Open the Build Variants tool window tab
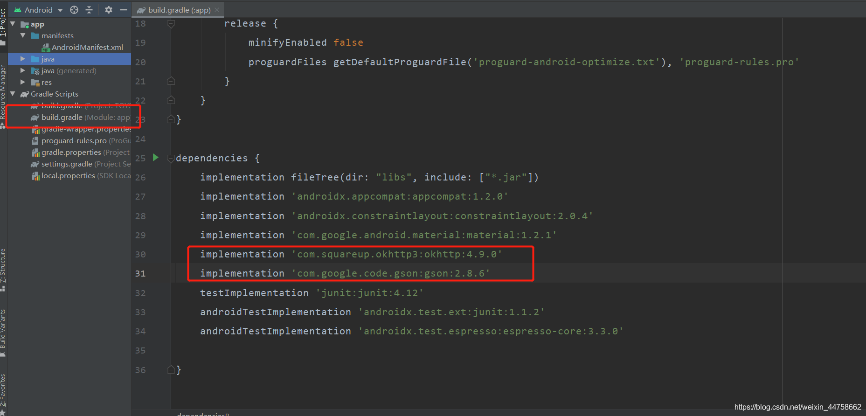Viewport: 866px width, 416px height. 3,333
